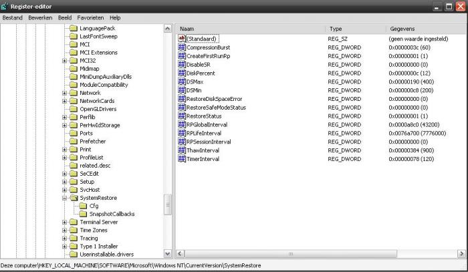Viewport: 468px width, 272px height.
Task: Expand the MCI32 key
Action: [x=64, y=61]
